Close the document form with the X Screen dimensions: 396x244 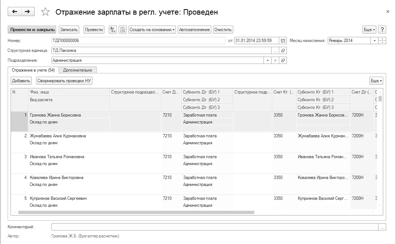point(388,12)
